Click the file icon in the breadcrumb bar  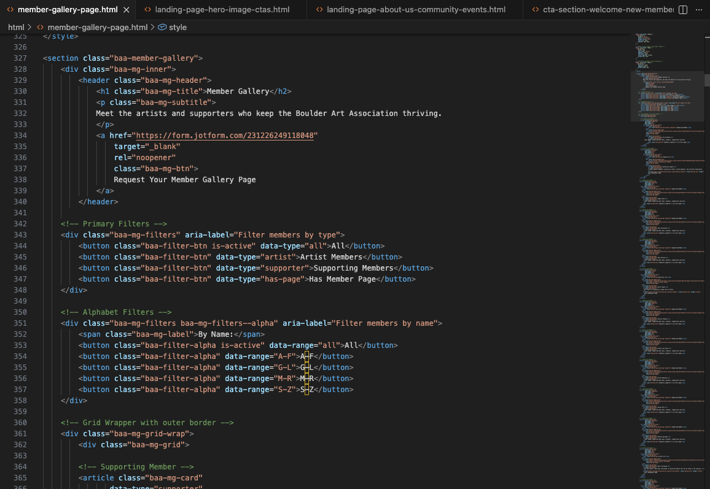click(x=39, y=27)
